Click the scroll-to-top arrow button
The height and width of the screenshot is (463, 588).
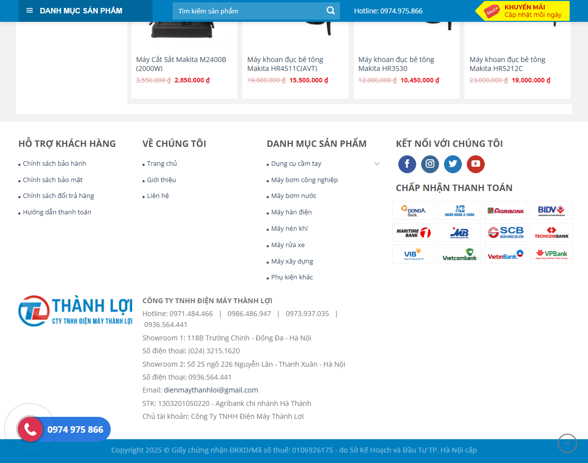click(567, 443)
